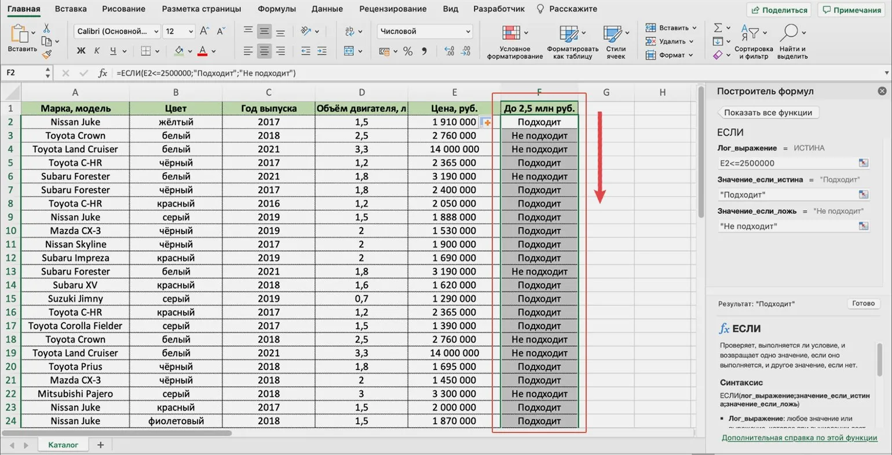Click the AutoSum sigma icon
The width and height of the screenshot is (892, 455).
(x=718, y=28)
